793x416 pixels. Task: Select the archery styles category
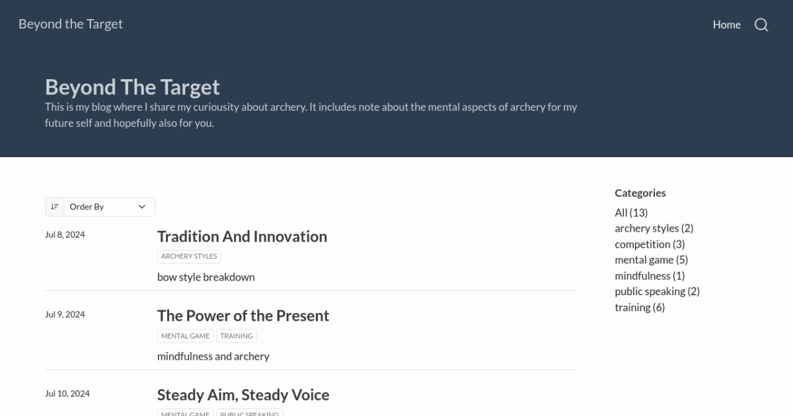[x=653, y=228]
